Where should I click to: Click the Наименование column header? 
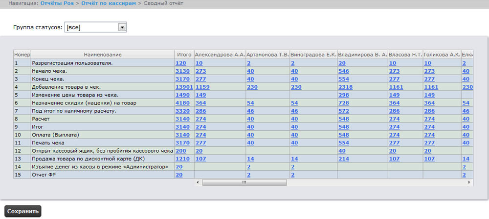coord(103,55)
